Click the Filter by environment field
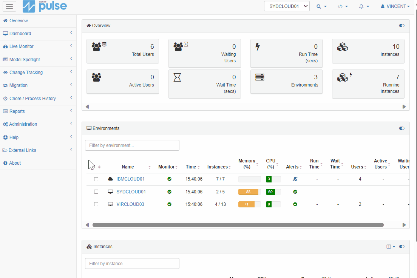The height and width of the screenshot is (278, 417). pyautogui.click(x=132, y=145)
